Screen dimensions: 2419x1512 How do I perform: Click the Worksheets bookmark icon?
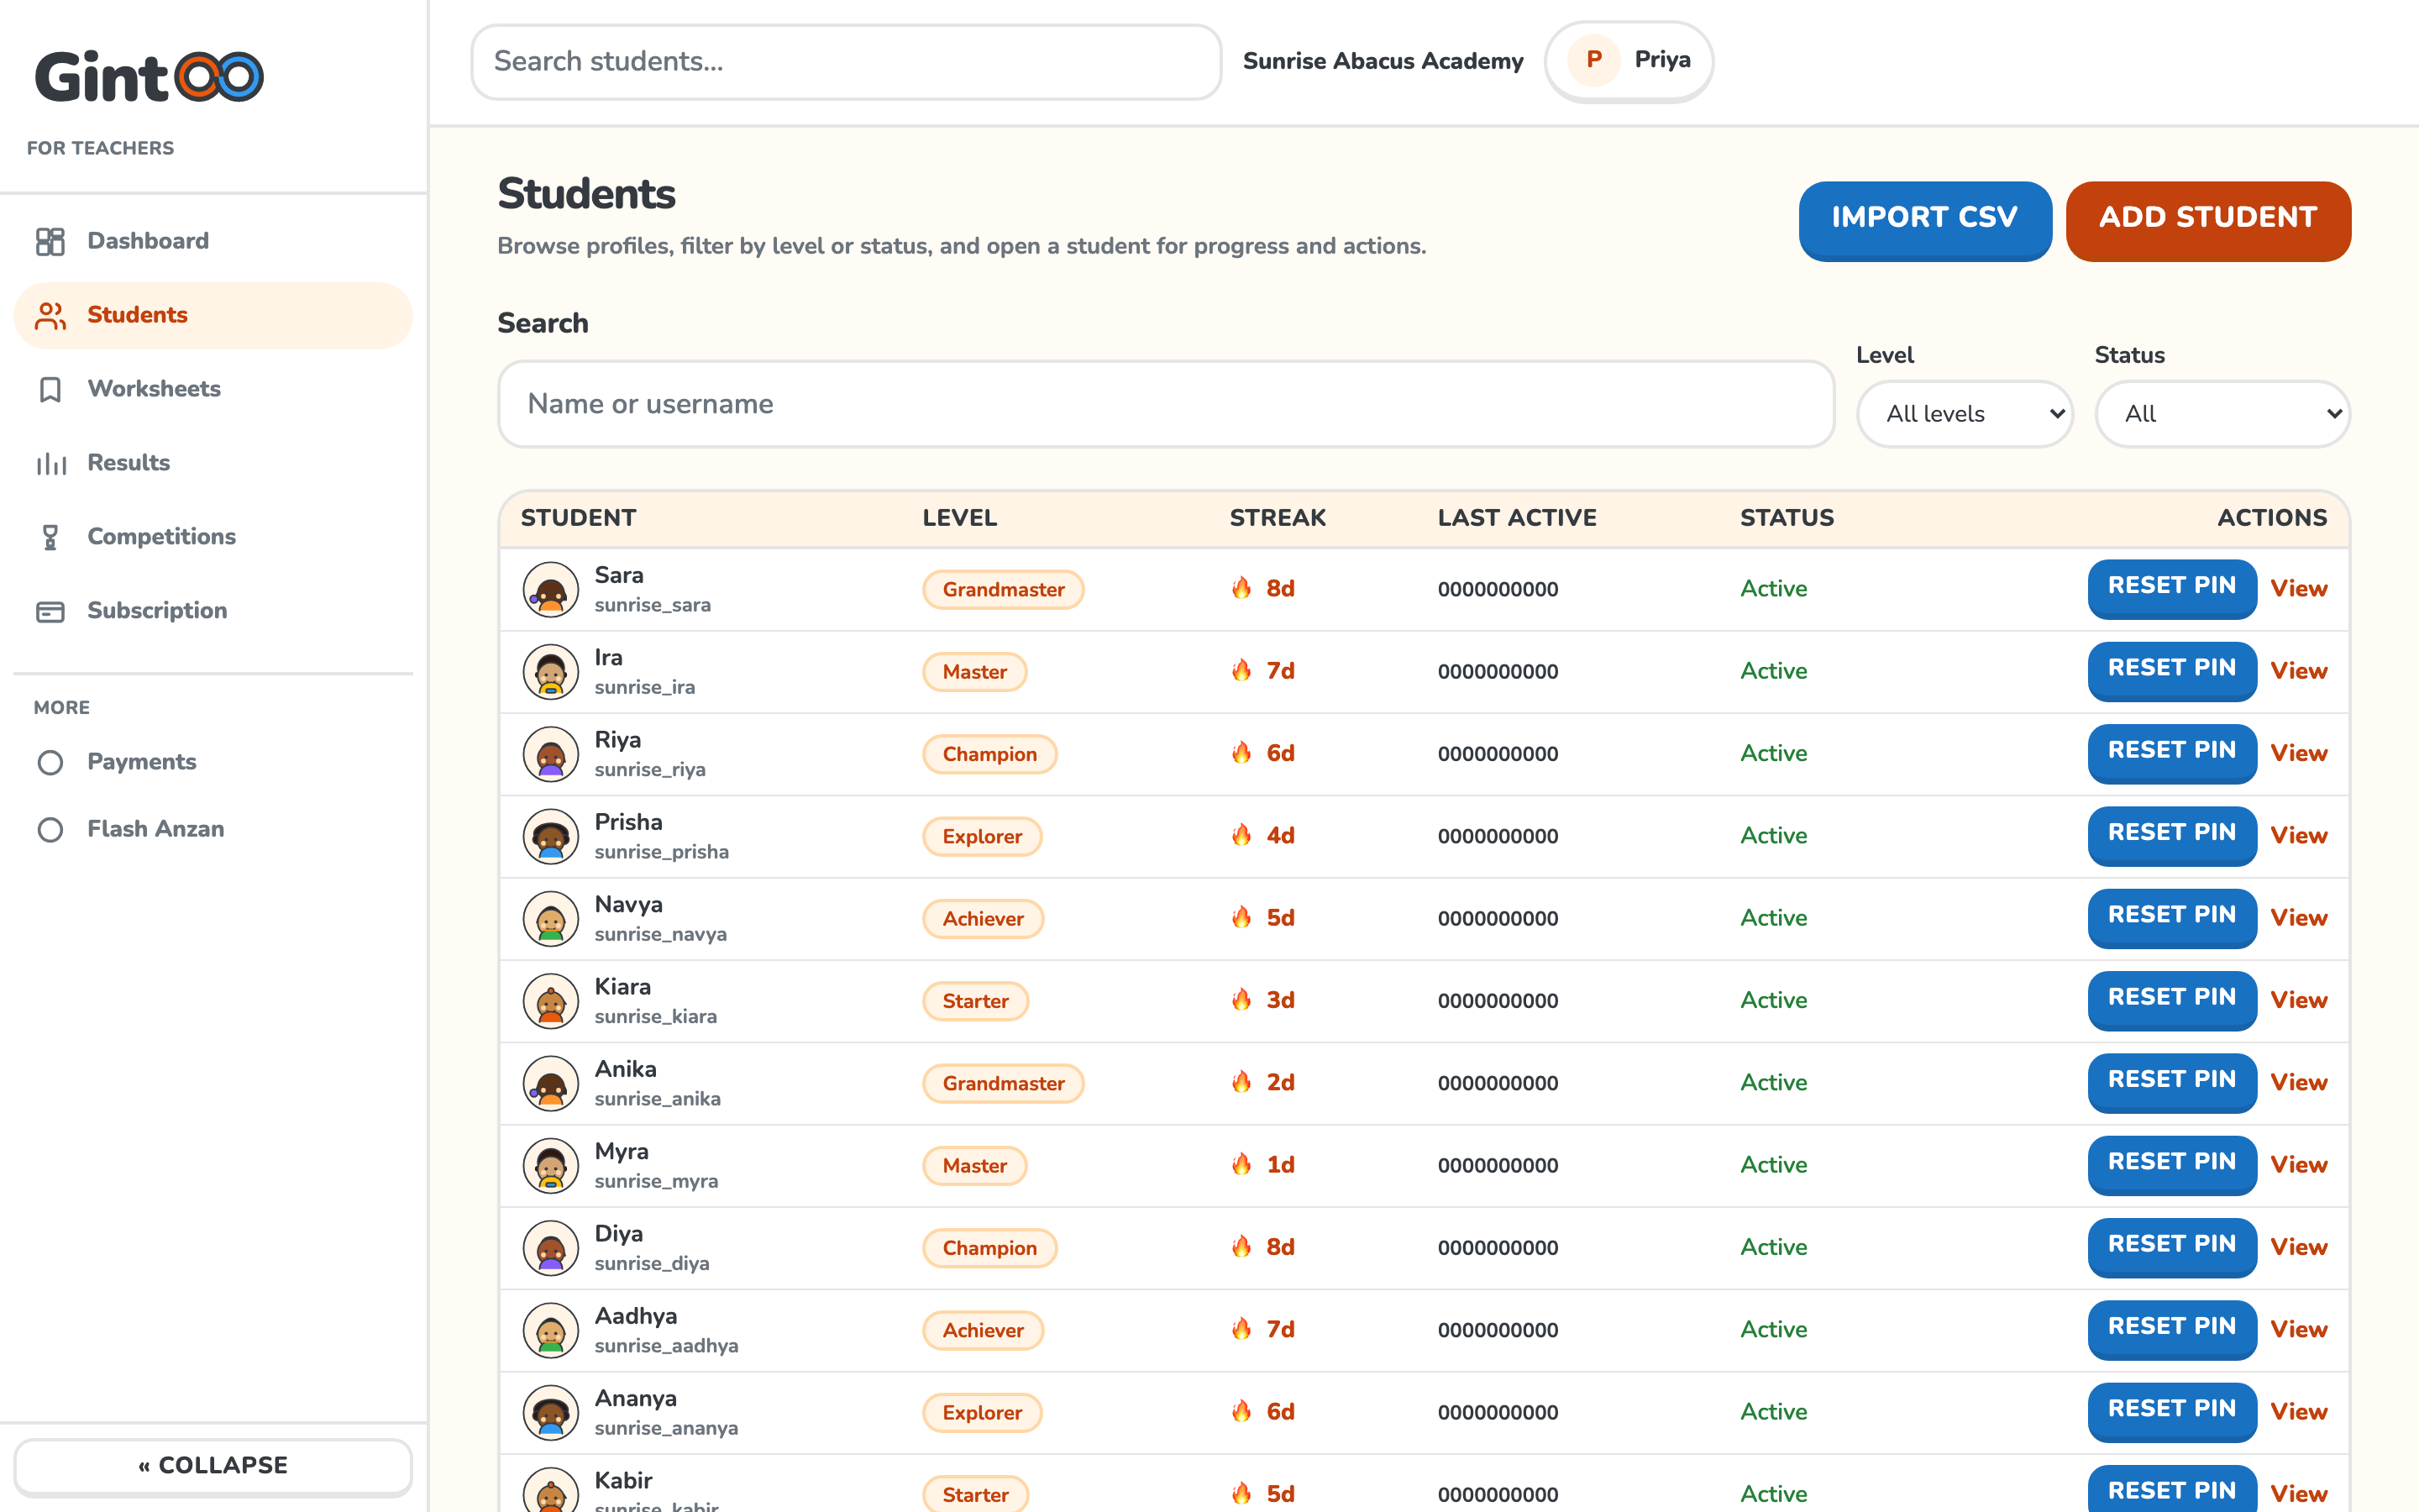[50, 389]
